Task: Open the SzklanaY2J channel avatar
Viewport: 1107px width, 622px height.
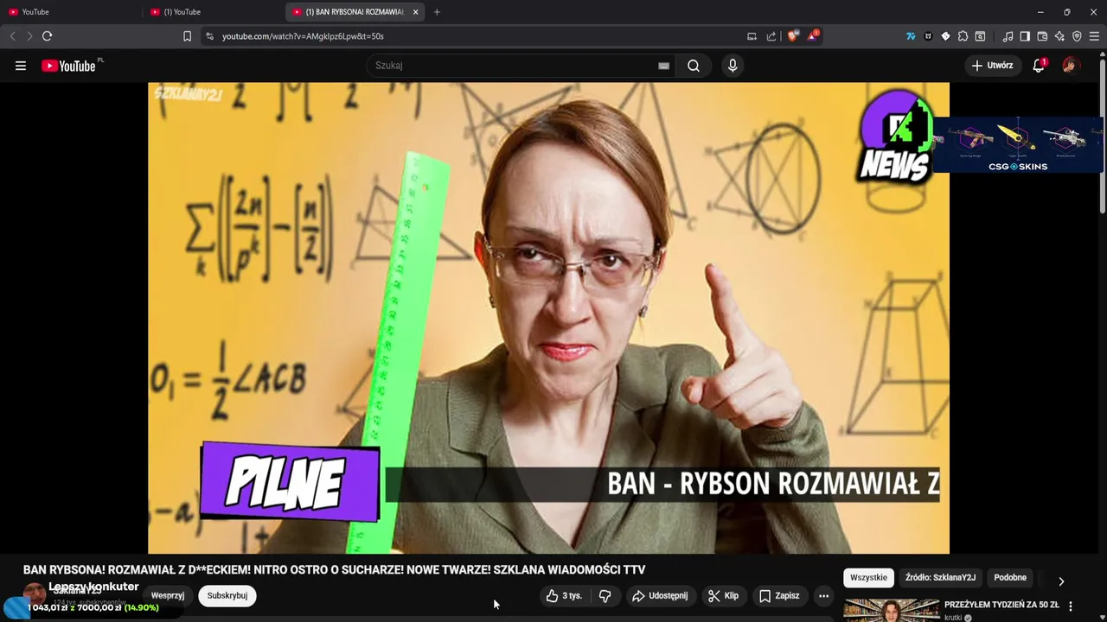Action: (x=35, y=594)
